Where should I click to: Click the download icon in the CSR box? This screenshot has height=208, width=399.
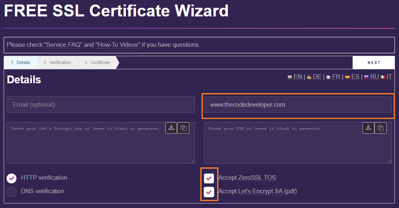368,128
